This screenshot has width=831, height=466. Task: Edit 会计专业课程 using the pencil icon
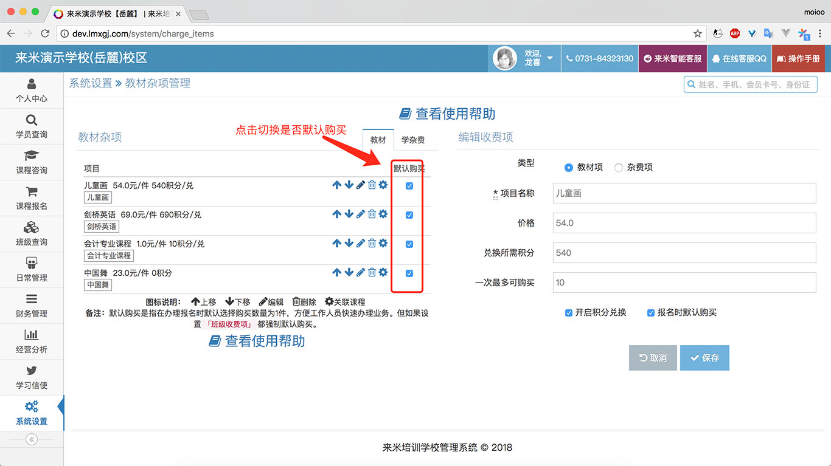click(360, 243)
